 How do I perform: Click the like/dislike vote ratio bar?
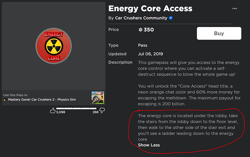pyautogui.click(x=77, y=108)
